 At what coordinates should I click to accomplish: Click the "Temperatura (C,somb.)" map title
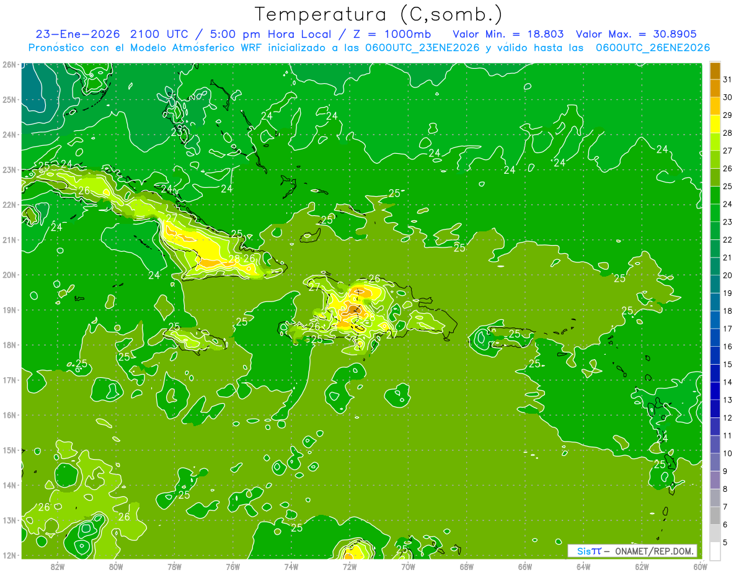click(x=378, y=14)
